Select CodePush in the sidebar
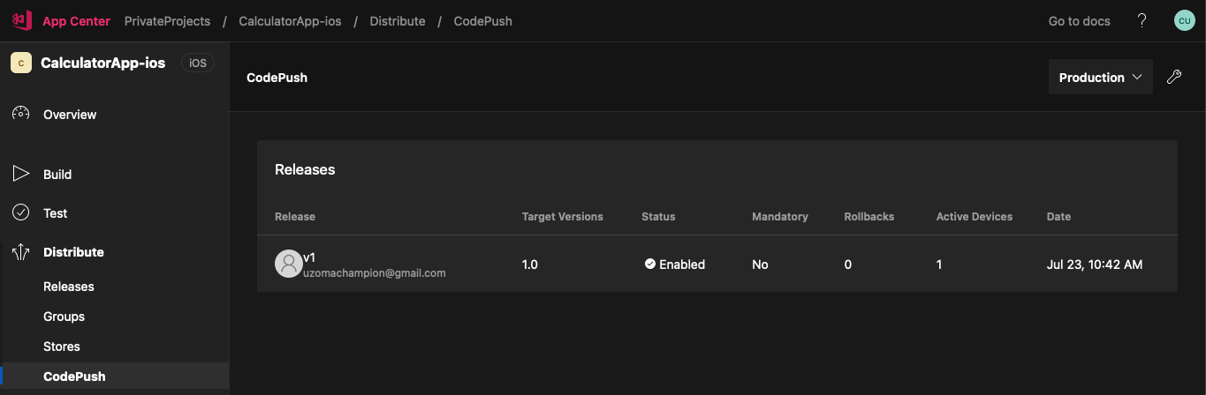The image size is (1206, 395). coord(115,376)
